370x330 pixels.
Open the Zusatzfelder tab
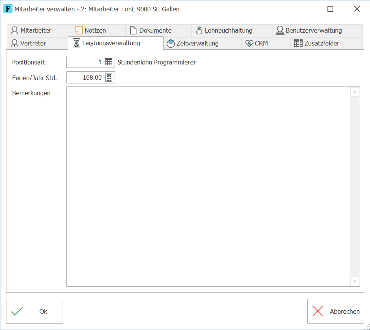pos(327,43)
